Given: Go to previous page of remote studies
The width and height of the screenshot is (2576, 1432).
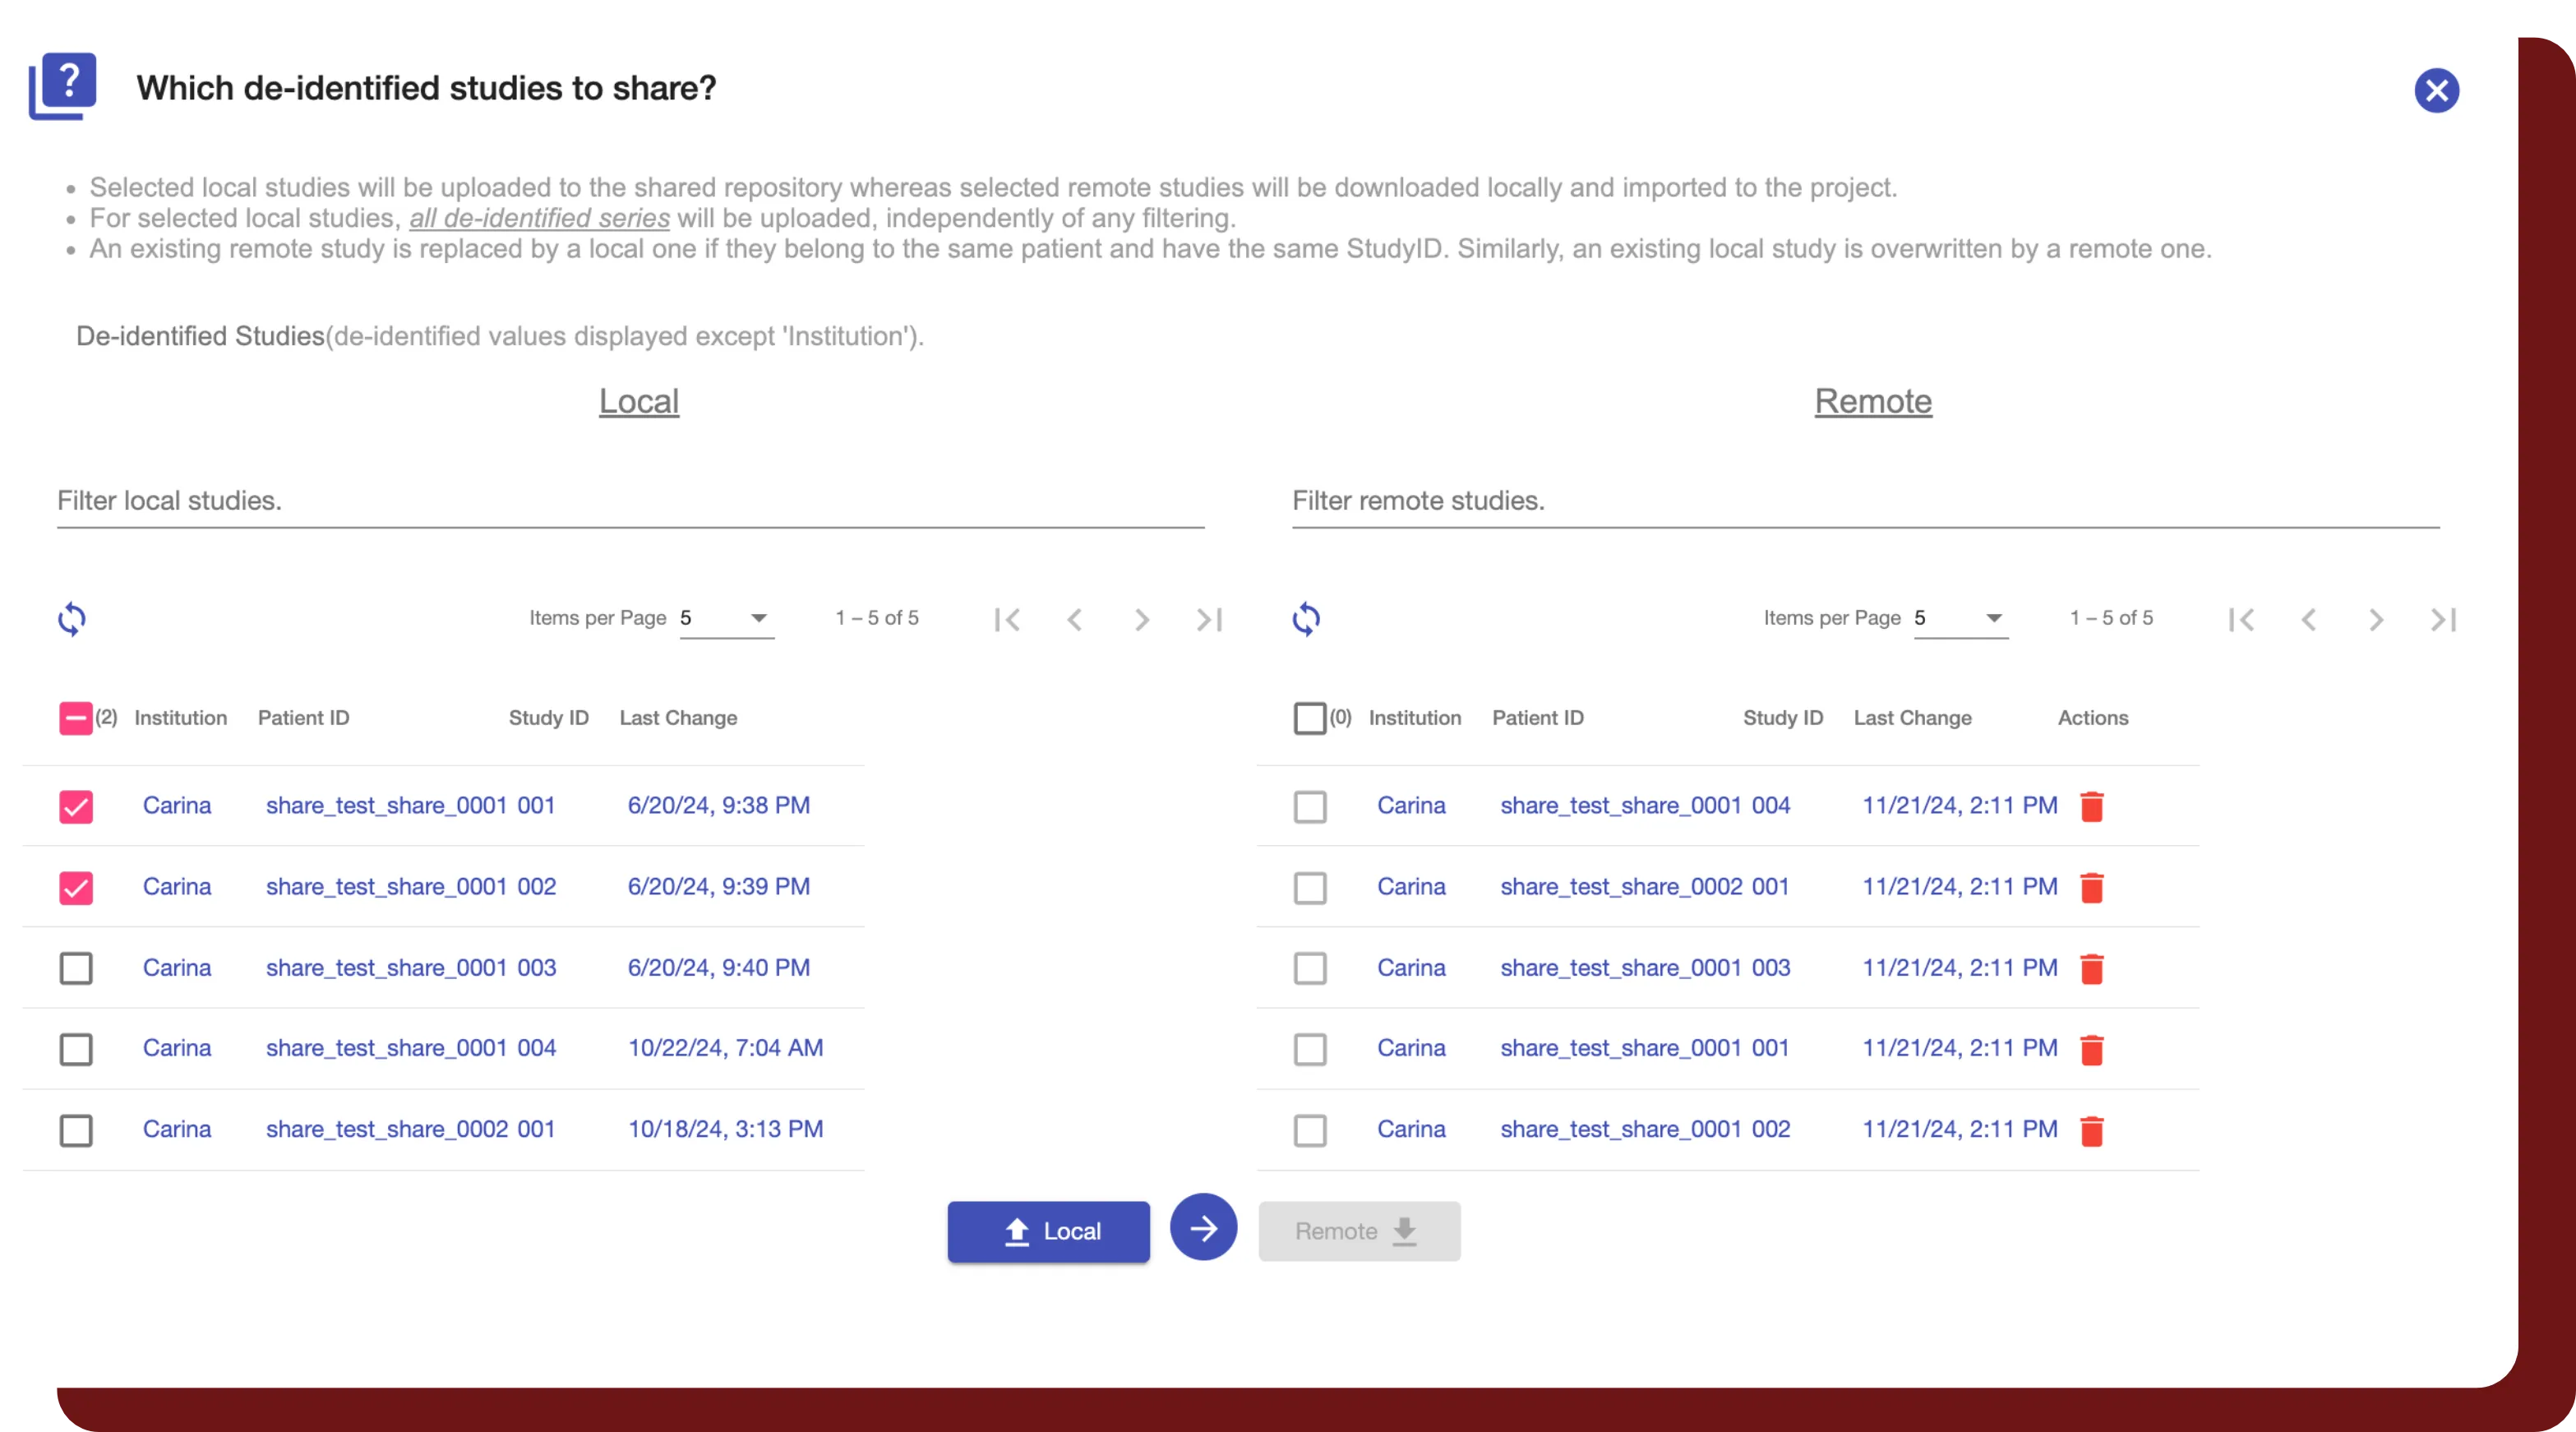Looking at the screenshot, I should coord(2310,620).
